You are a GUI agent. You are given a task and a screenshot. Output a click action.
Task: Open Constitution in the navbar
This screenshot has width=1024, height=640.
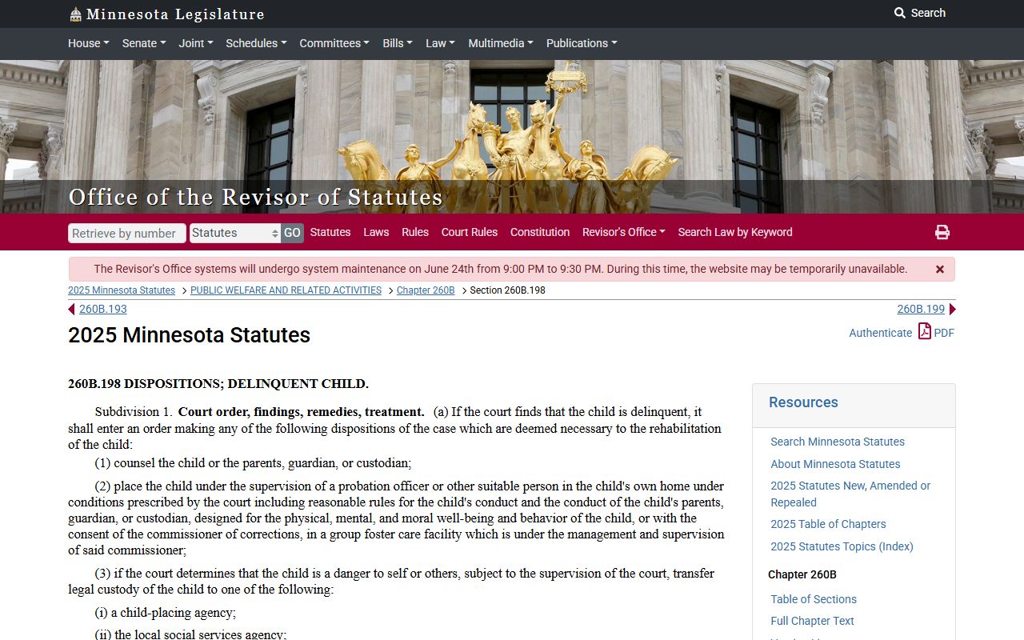click(540, 232)
